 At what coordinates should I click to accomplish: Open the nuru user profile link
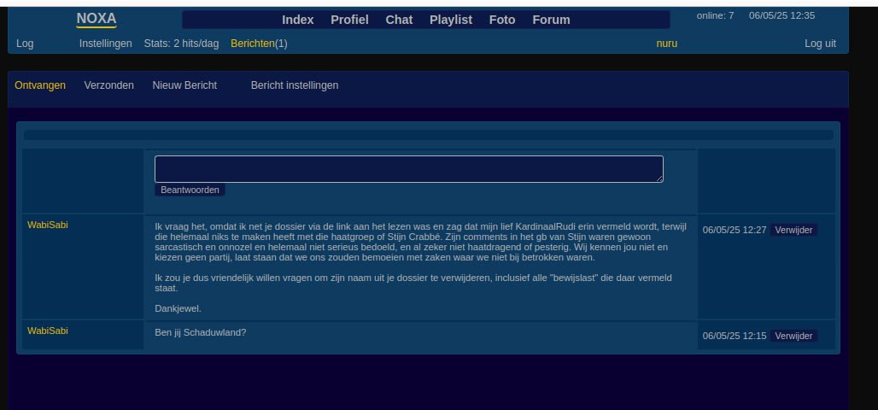pos(666,43)
